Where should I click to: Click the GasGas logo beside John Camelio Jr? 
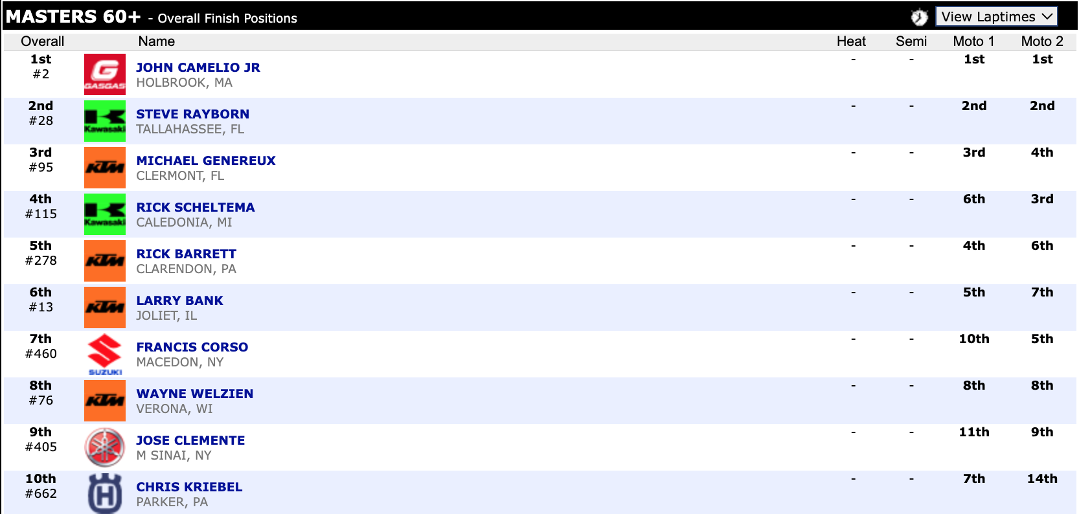coord(104,74)
